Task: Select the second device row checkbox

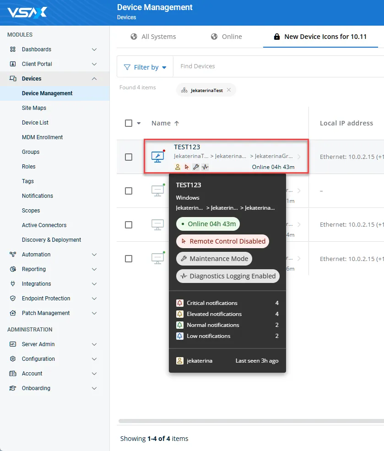Action: pyautogui.click(x=129, y=191)
